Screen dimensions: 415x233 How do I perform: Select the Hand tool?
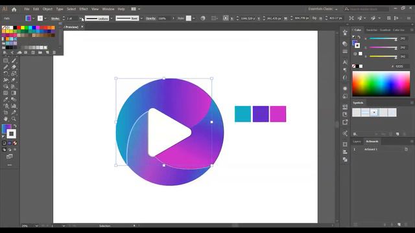(6, 119)
